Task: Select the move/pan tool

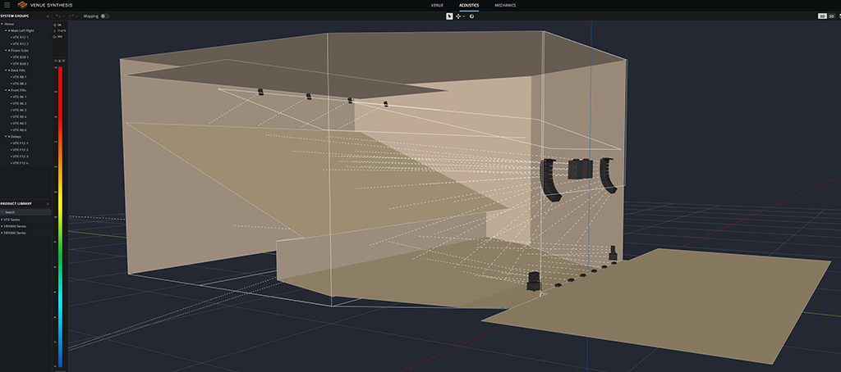Action: coord(458,16)
